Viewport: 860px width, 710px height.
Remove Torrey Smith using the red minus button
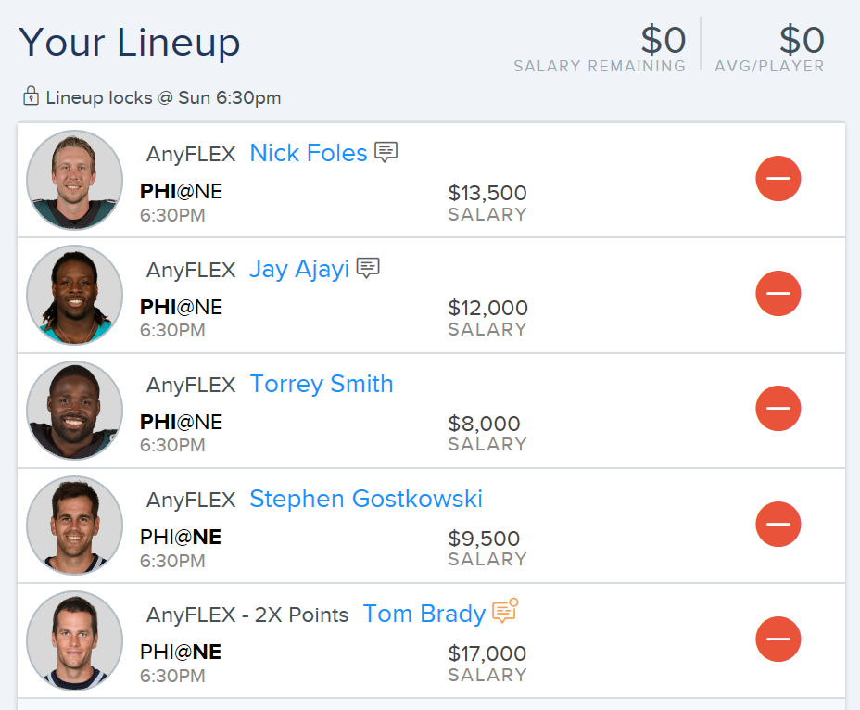[778, 408]
